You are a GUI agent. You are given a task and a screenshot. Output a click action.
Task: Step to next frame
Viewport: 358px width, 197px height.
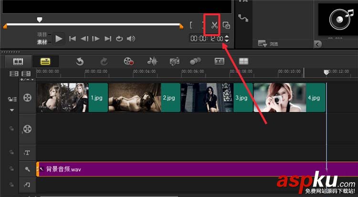click(x=95, y=39)
